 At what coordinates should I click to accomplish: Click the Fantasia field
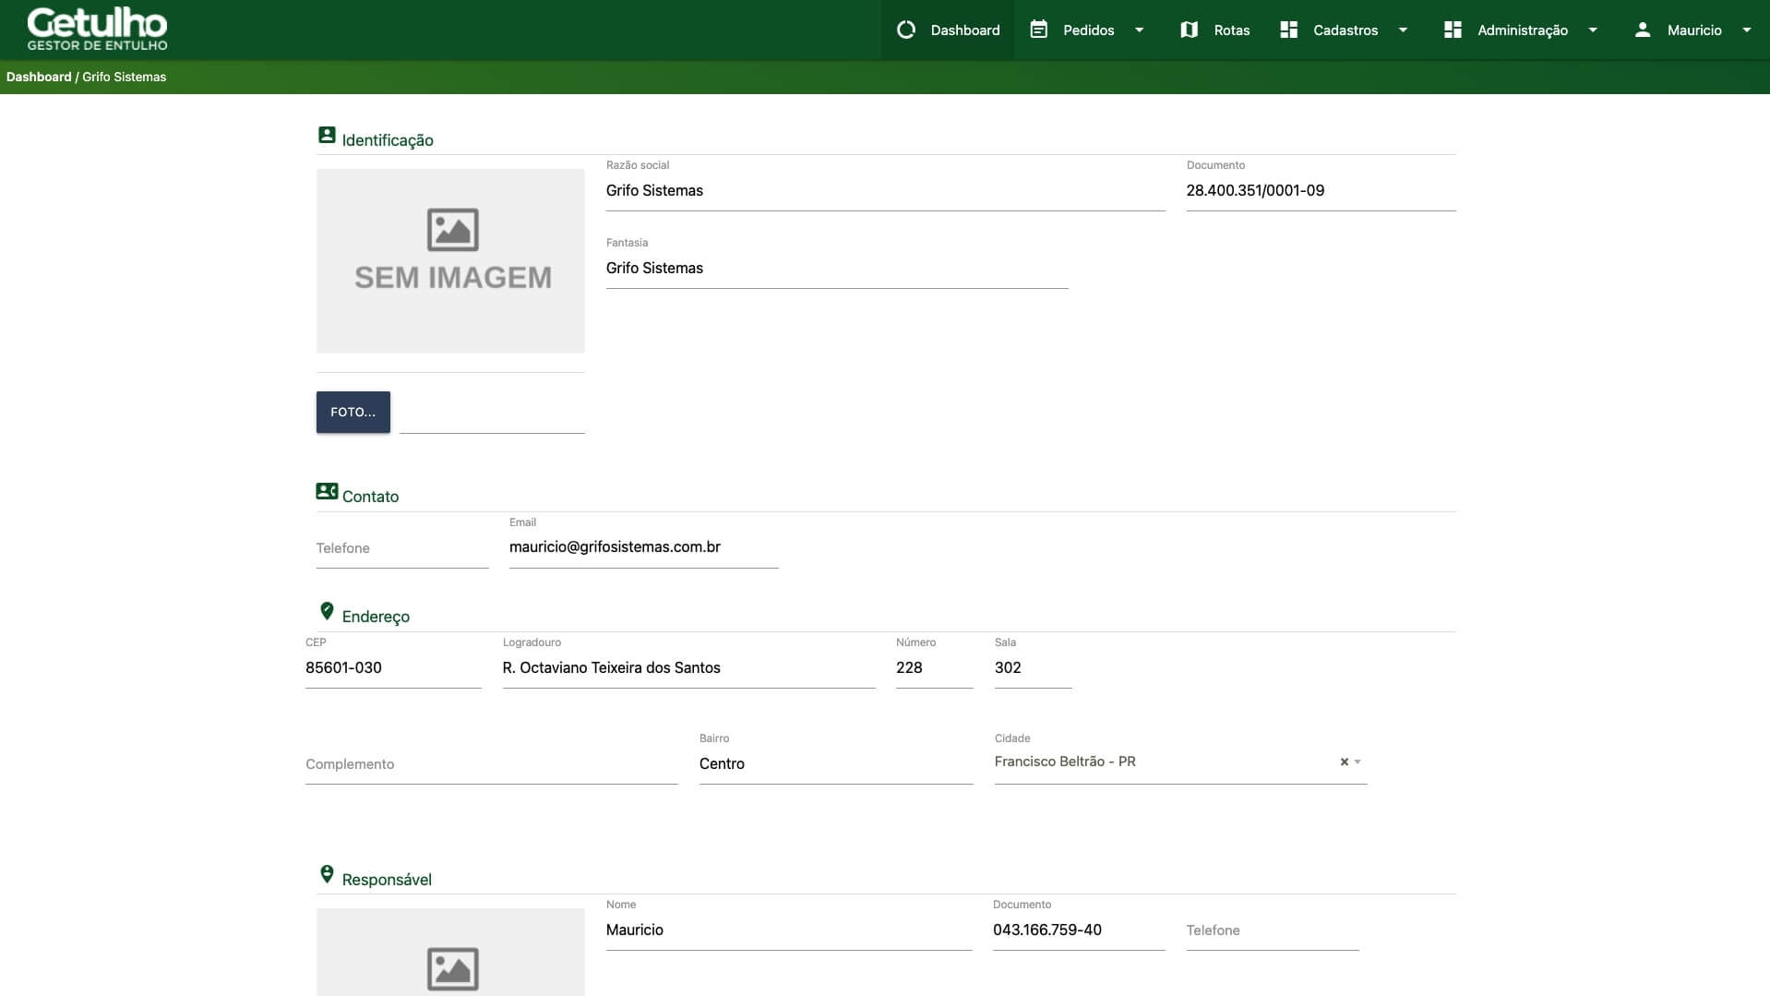[837, 268]
